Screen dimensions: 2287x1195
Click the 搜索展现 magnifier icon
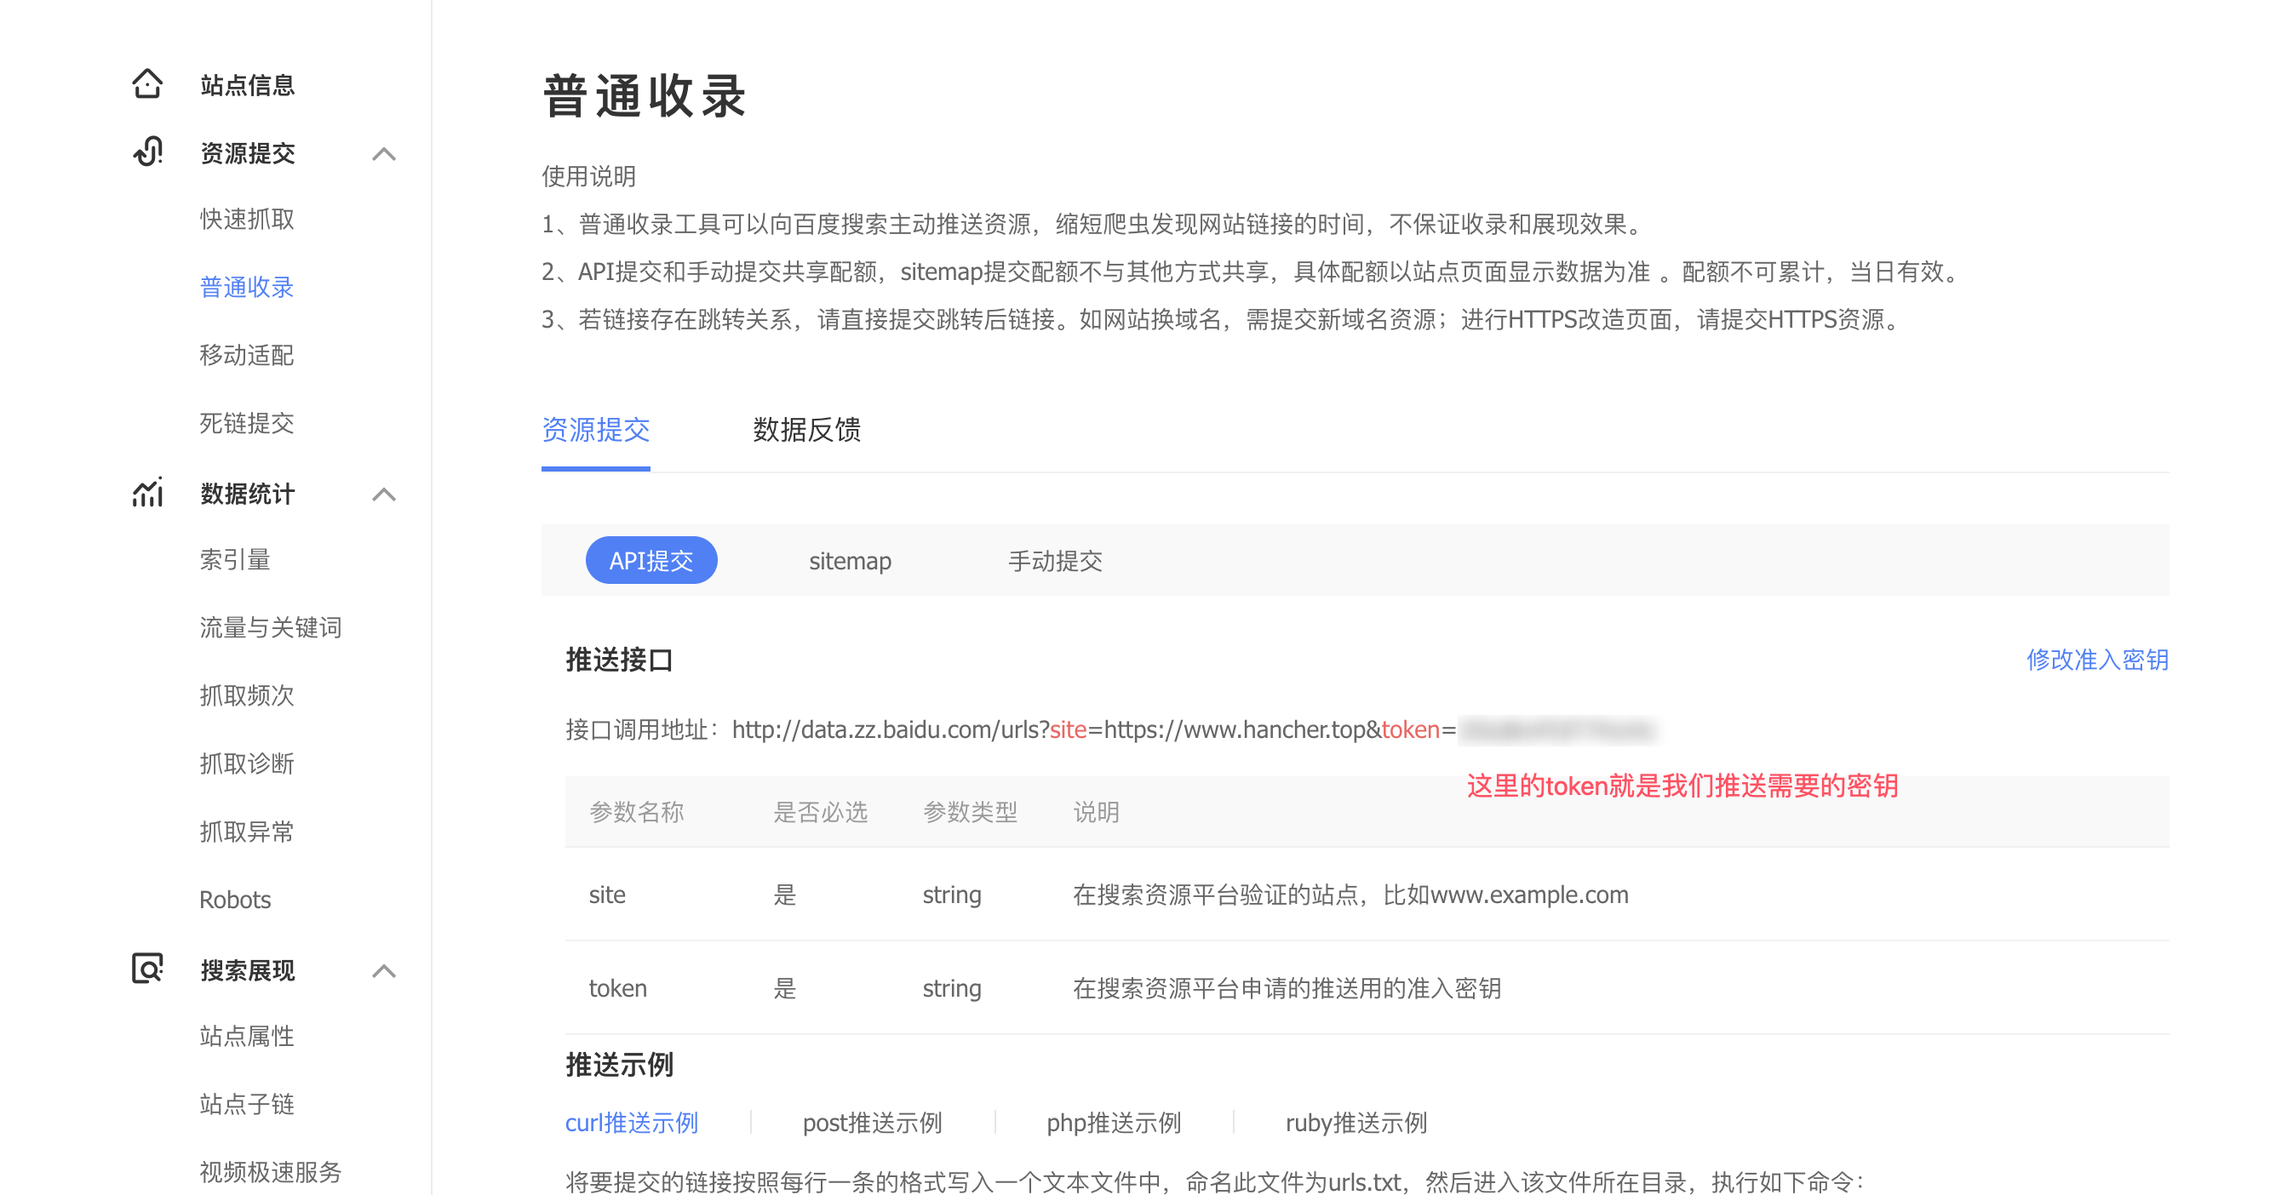point(147,970)
